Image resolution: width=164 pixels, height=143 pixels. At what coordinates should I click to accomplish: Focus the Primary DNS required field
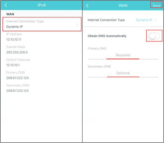(123, 55)
